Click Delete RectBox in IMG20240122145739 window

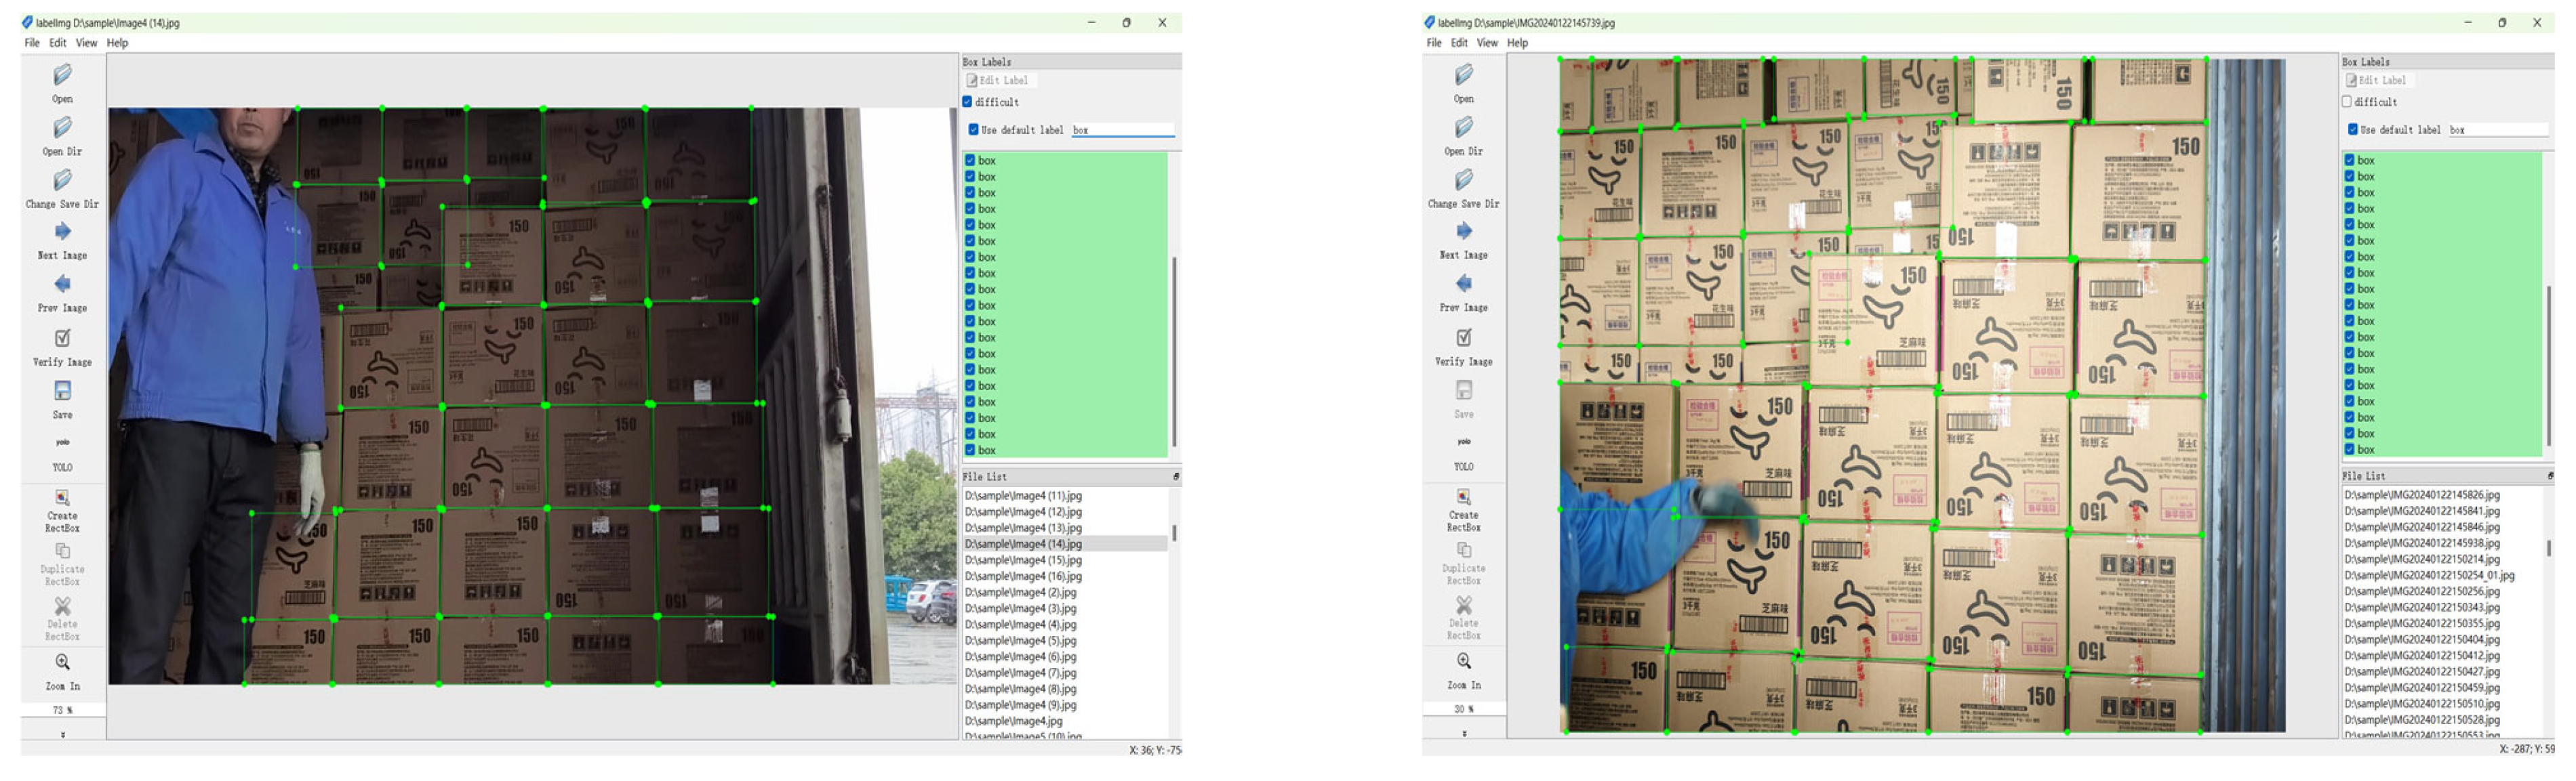point(1464,606)
